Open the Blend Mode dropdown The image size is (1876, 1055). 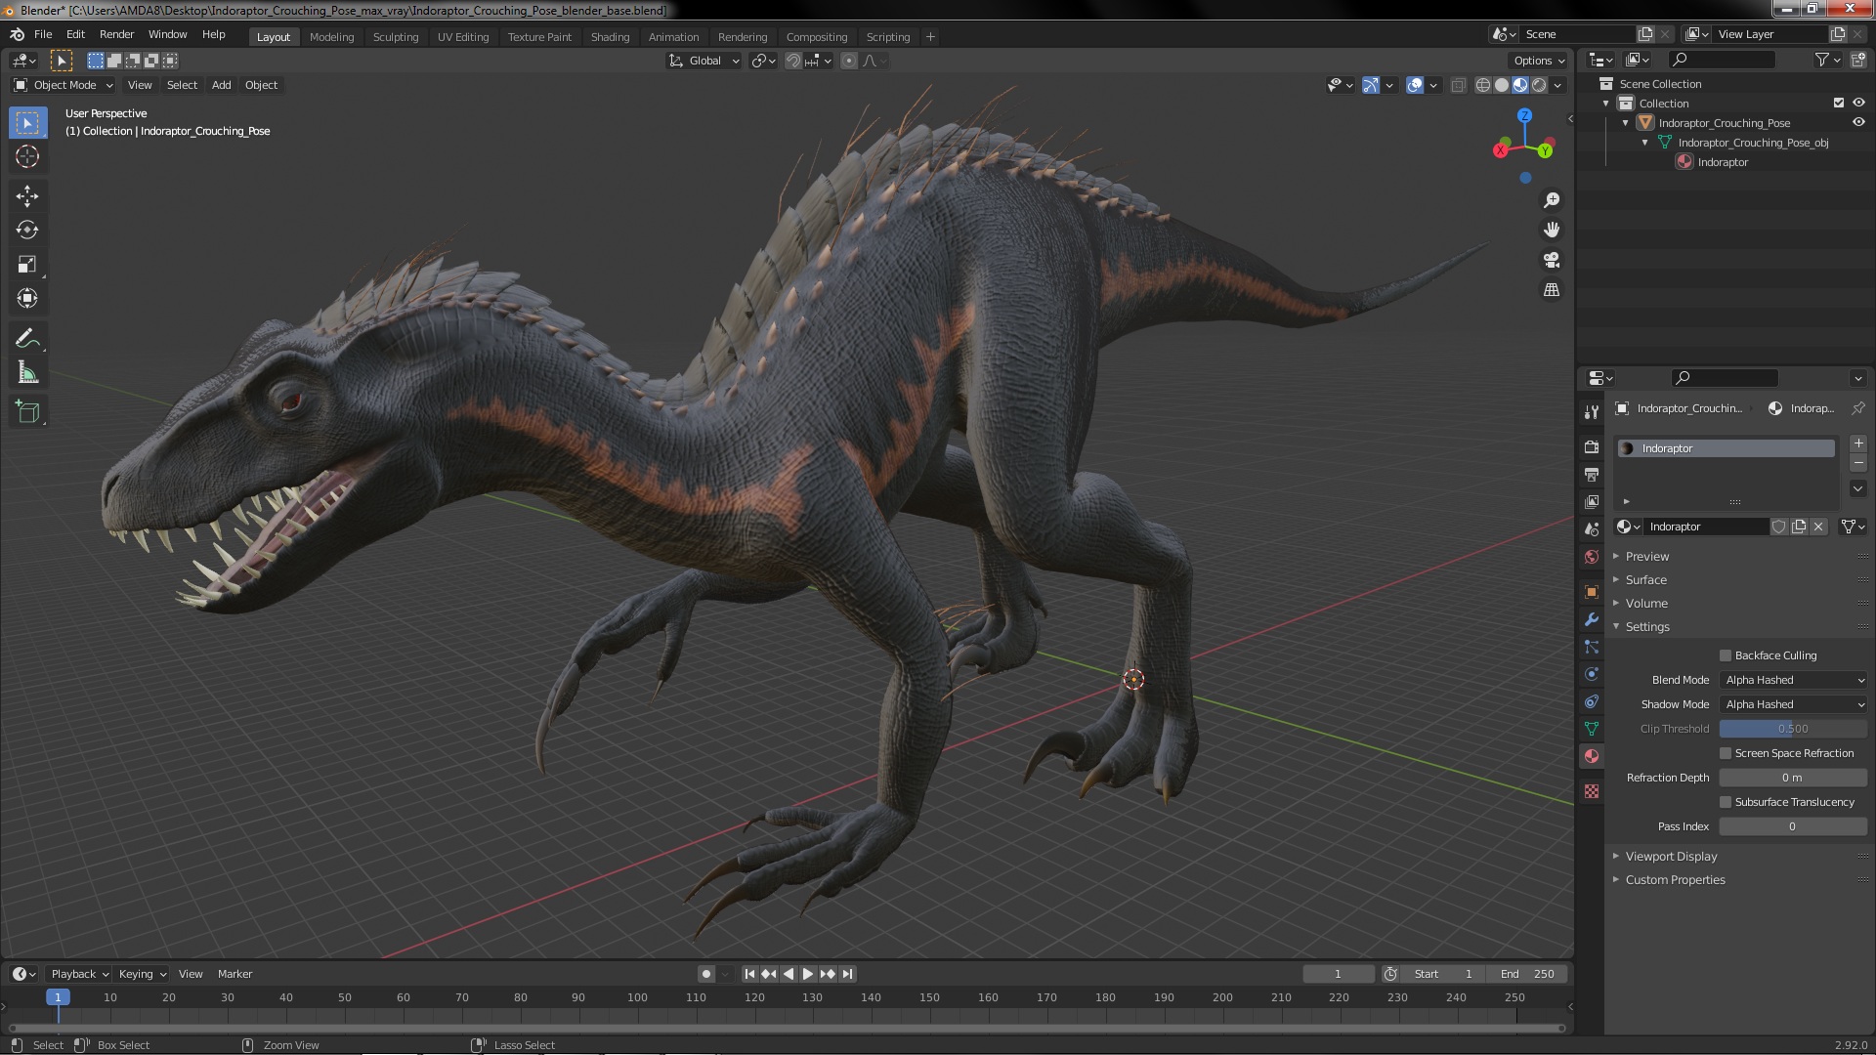pyautogui.click(x=1793, y=680)
